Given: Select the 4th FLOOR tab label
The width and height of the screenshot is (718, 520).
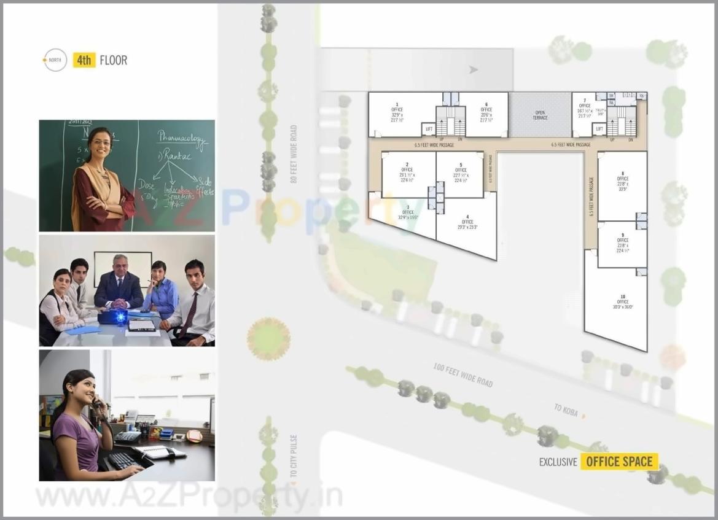Looking at the screenshot, I should (x=101, y=60).
